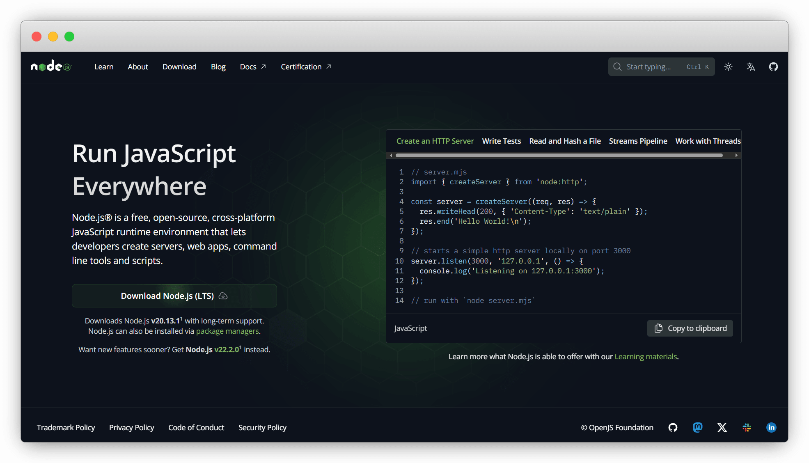The width and height of the screenshot is (809, 463).
Task: Open the Blog nav item
Action: [x=218, y=66]
